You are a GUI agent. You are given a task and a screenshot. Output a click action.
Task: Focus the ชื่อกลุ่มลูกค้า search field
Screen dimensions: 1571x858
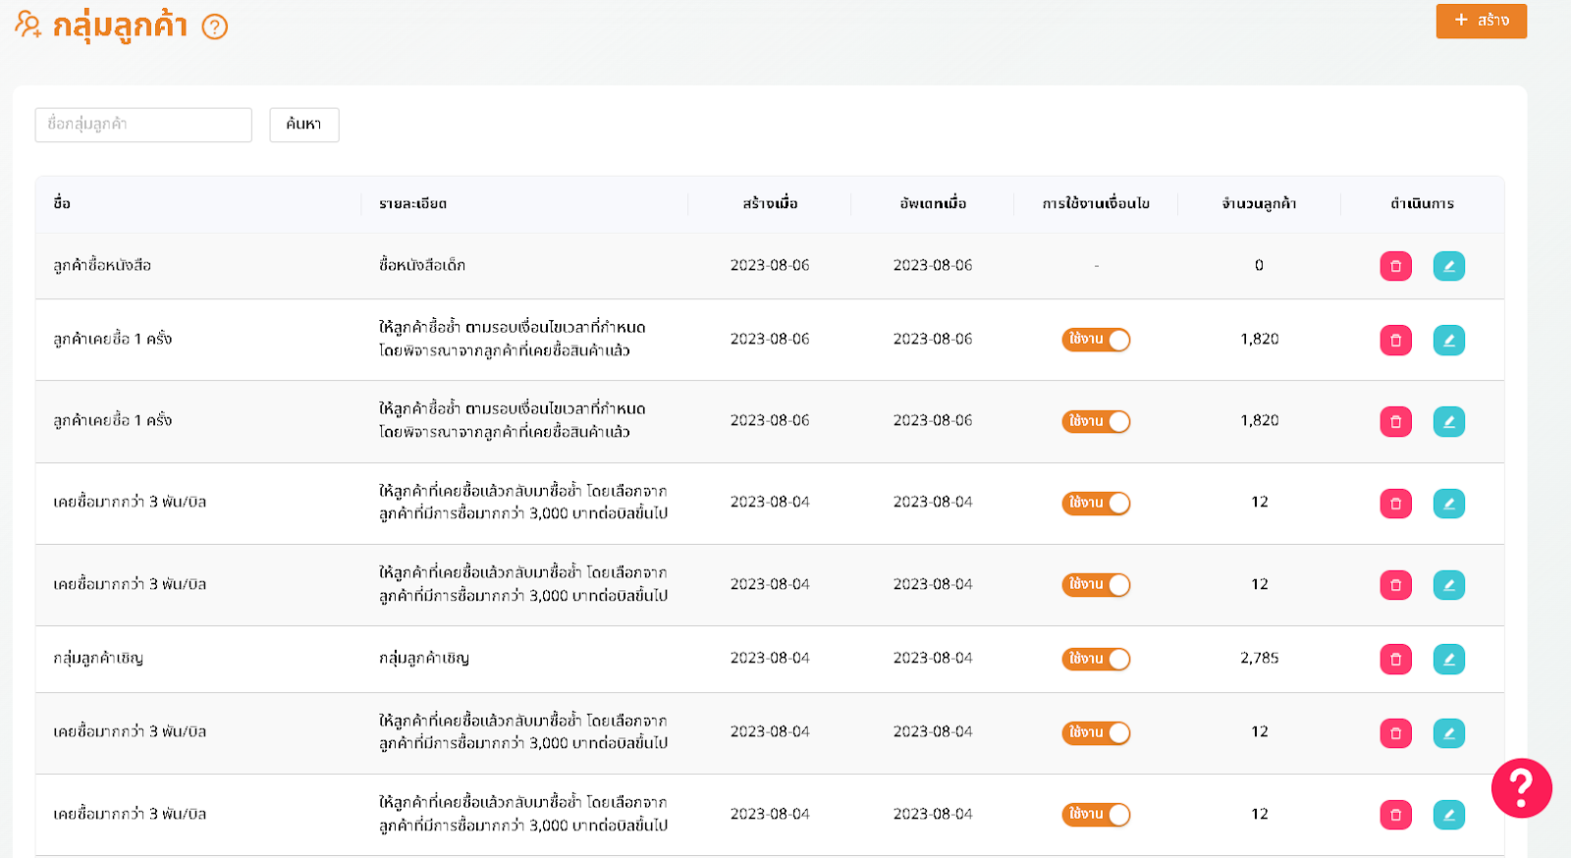click(x=143, y=125)
